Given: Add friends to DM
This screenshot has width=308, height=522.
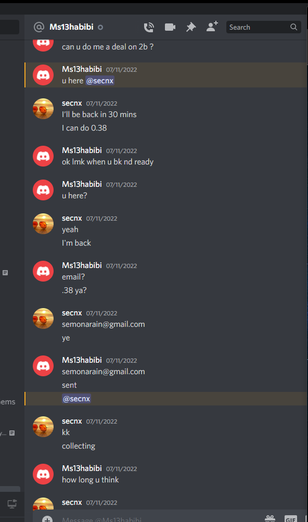Looking at the screenshot, I should 212,27.
